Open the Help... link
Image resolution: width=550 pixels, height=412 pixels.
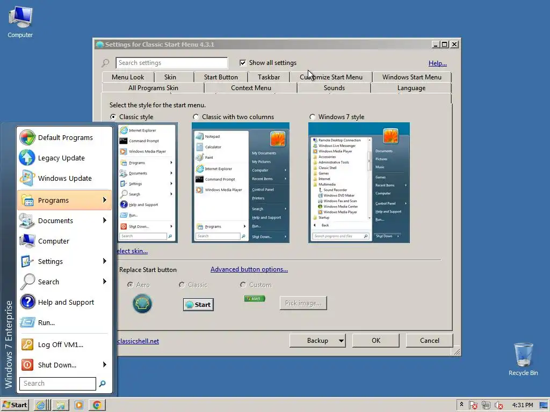click(437, 63)
